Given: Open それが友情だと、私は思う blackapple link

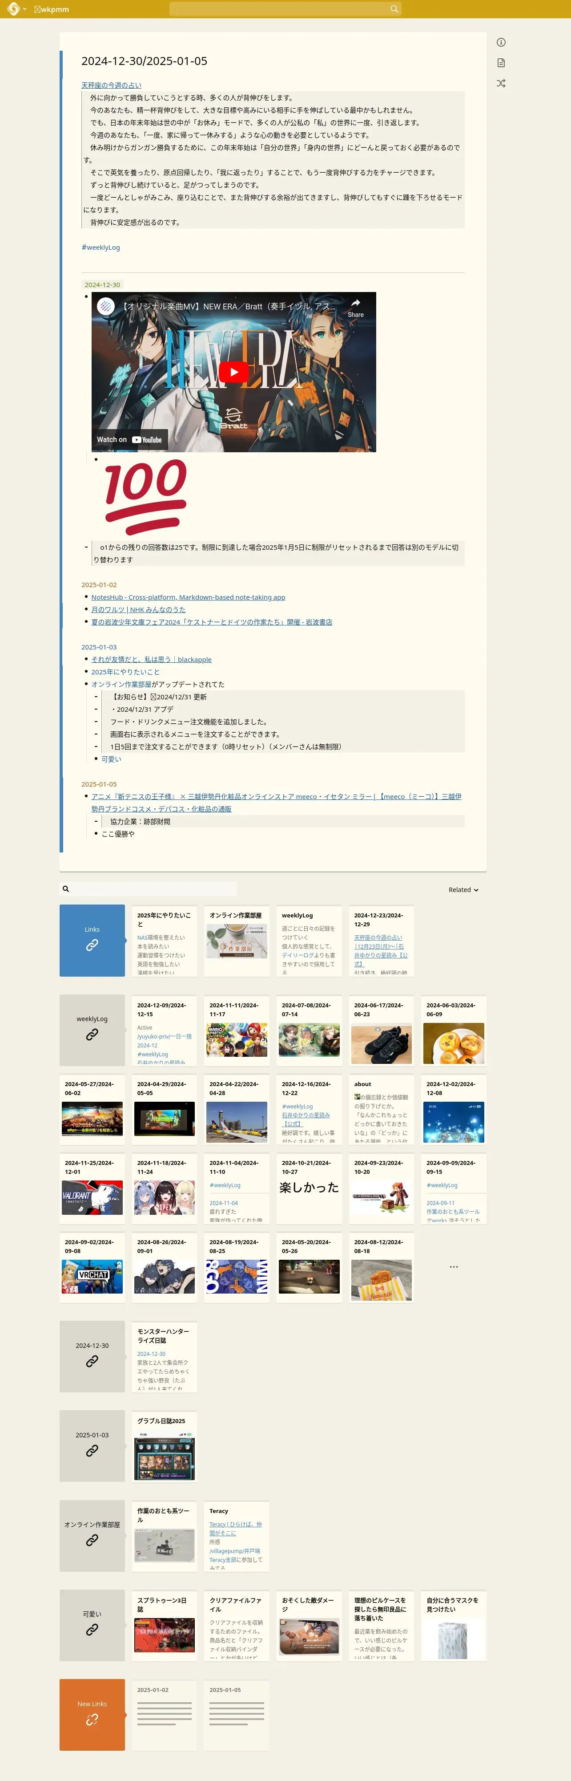Looking at the screenshot, I should [151, 660].
